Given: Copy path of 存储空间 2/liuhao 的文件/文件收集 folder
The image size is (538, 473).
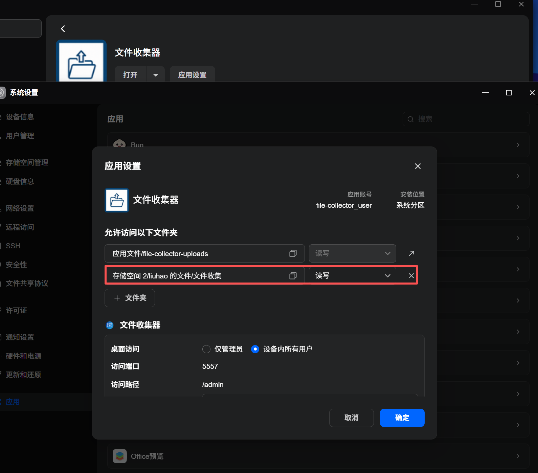Looking at the screenshot, I should (293, 276).
